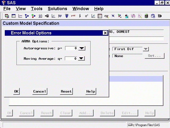Click the prediction errors spike plot icon

(60, 16)
